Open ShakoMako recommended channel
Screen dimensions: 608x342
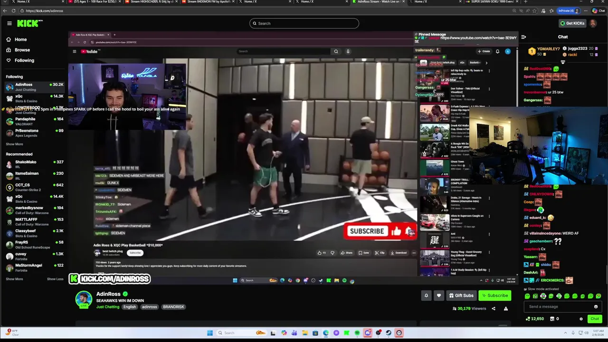pos(34,164)
